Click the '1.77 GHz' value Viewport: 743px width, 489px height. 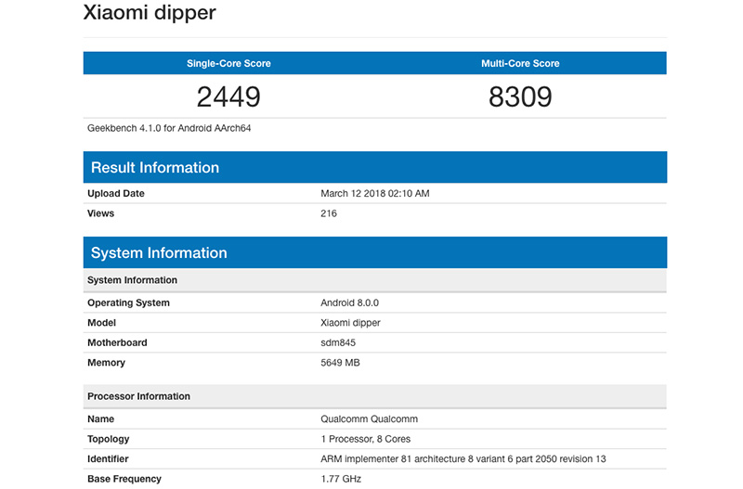341,479
